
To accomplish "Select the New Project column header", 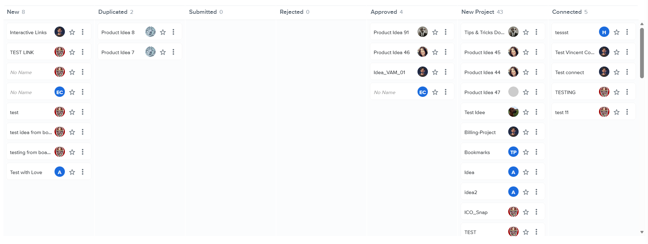I will point(482,12).
